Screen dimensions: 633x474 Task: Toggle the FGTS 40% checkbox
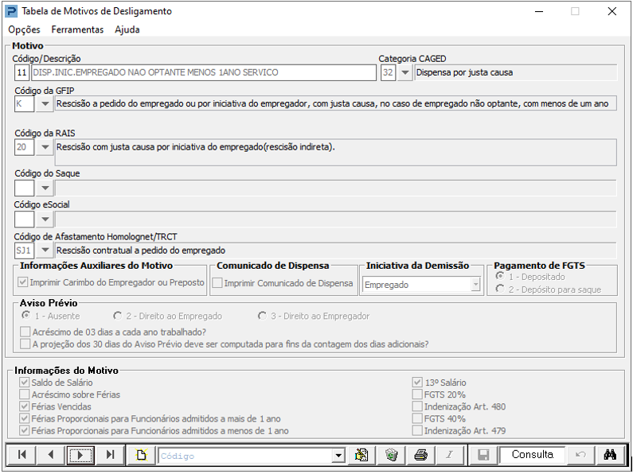417,418
